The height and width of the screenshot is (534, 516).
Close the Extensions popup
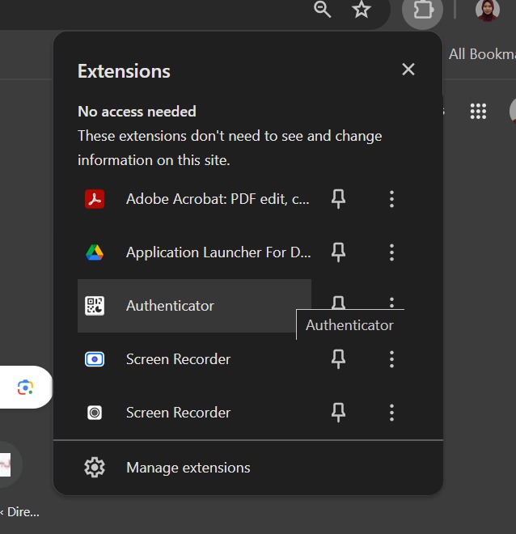[408, 70]
